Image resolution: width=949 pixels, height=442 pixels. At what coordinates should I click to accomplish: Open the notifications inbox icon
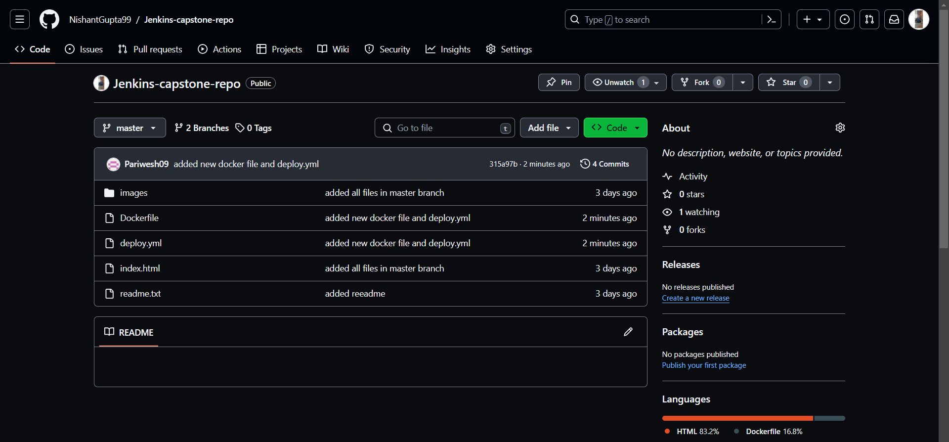coord(894,20)
